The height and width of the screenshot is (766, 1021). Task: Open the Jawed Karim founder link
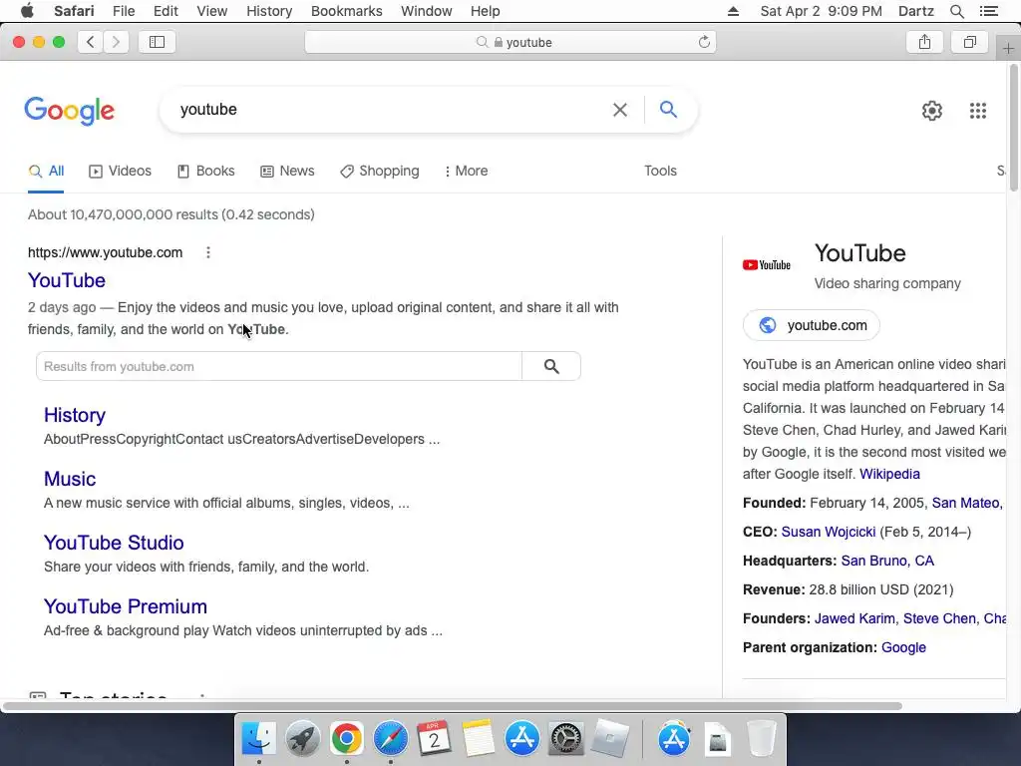pyautogui.click(x=854, y=618)
